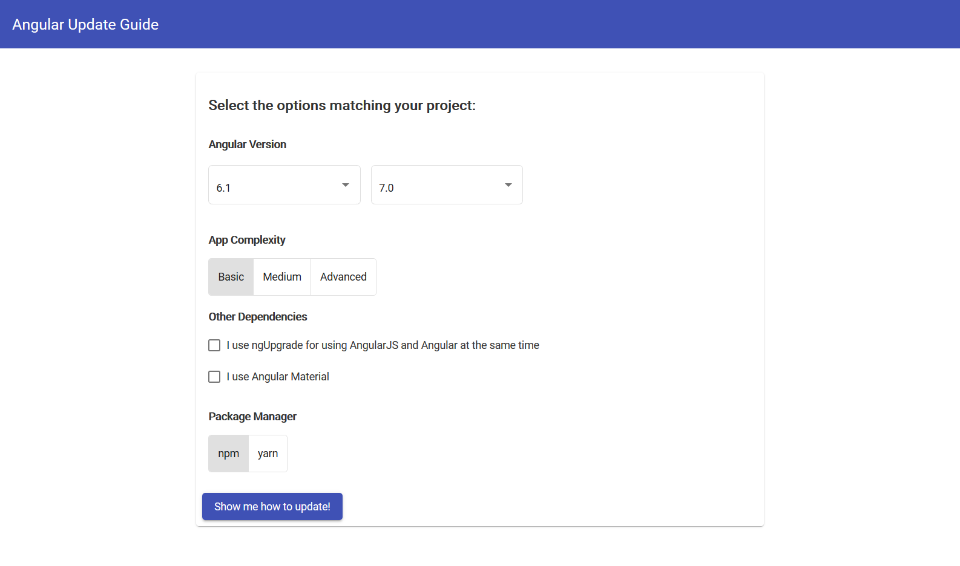The width and height of the screenshot is (960, 566).
Task: Click the Other Dependencies heading
Action: pos(258,317)
